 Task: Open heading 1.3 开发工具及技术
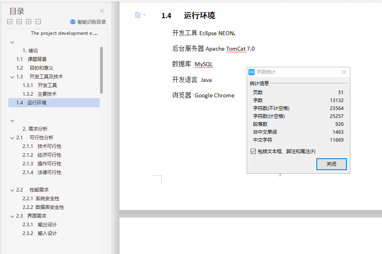click(40, 76)
